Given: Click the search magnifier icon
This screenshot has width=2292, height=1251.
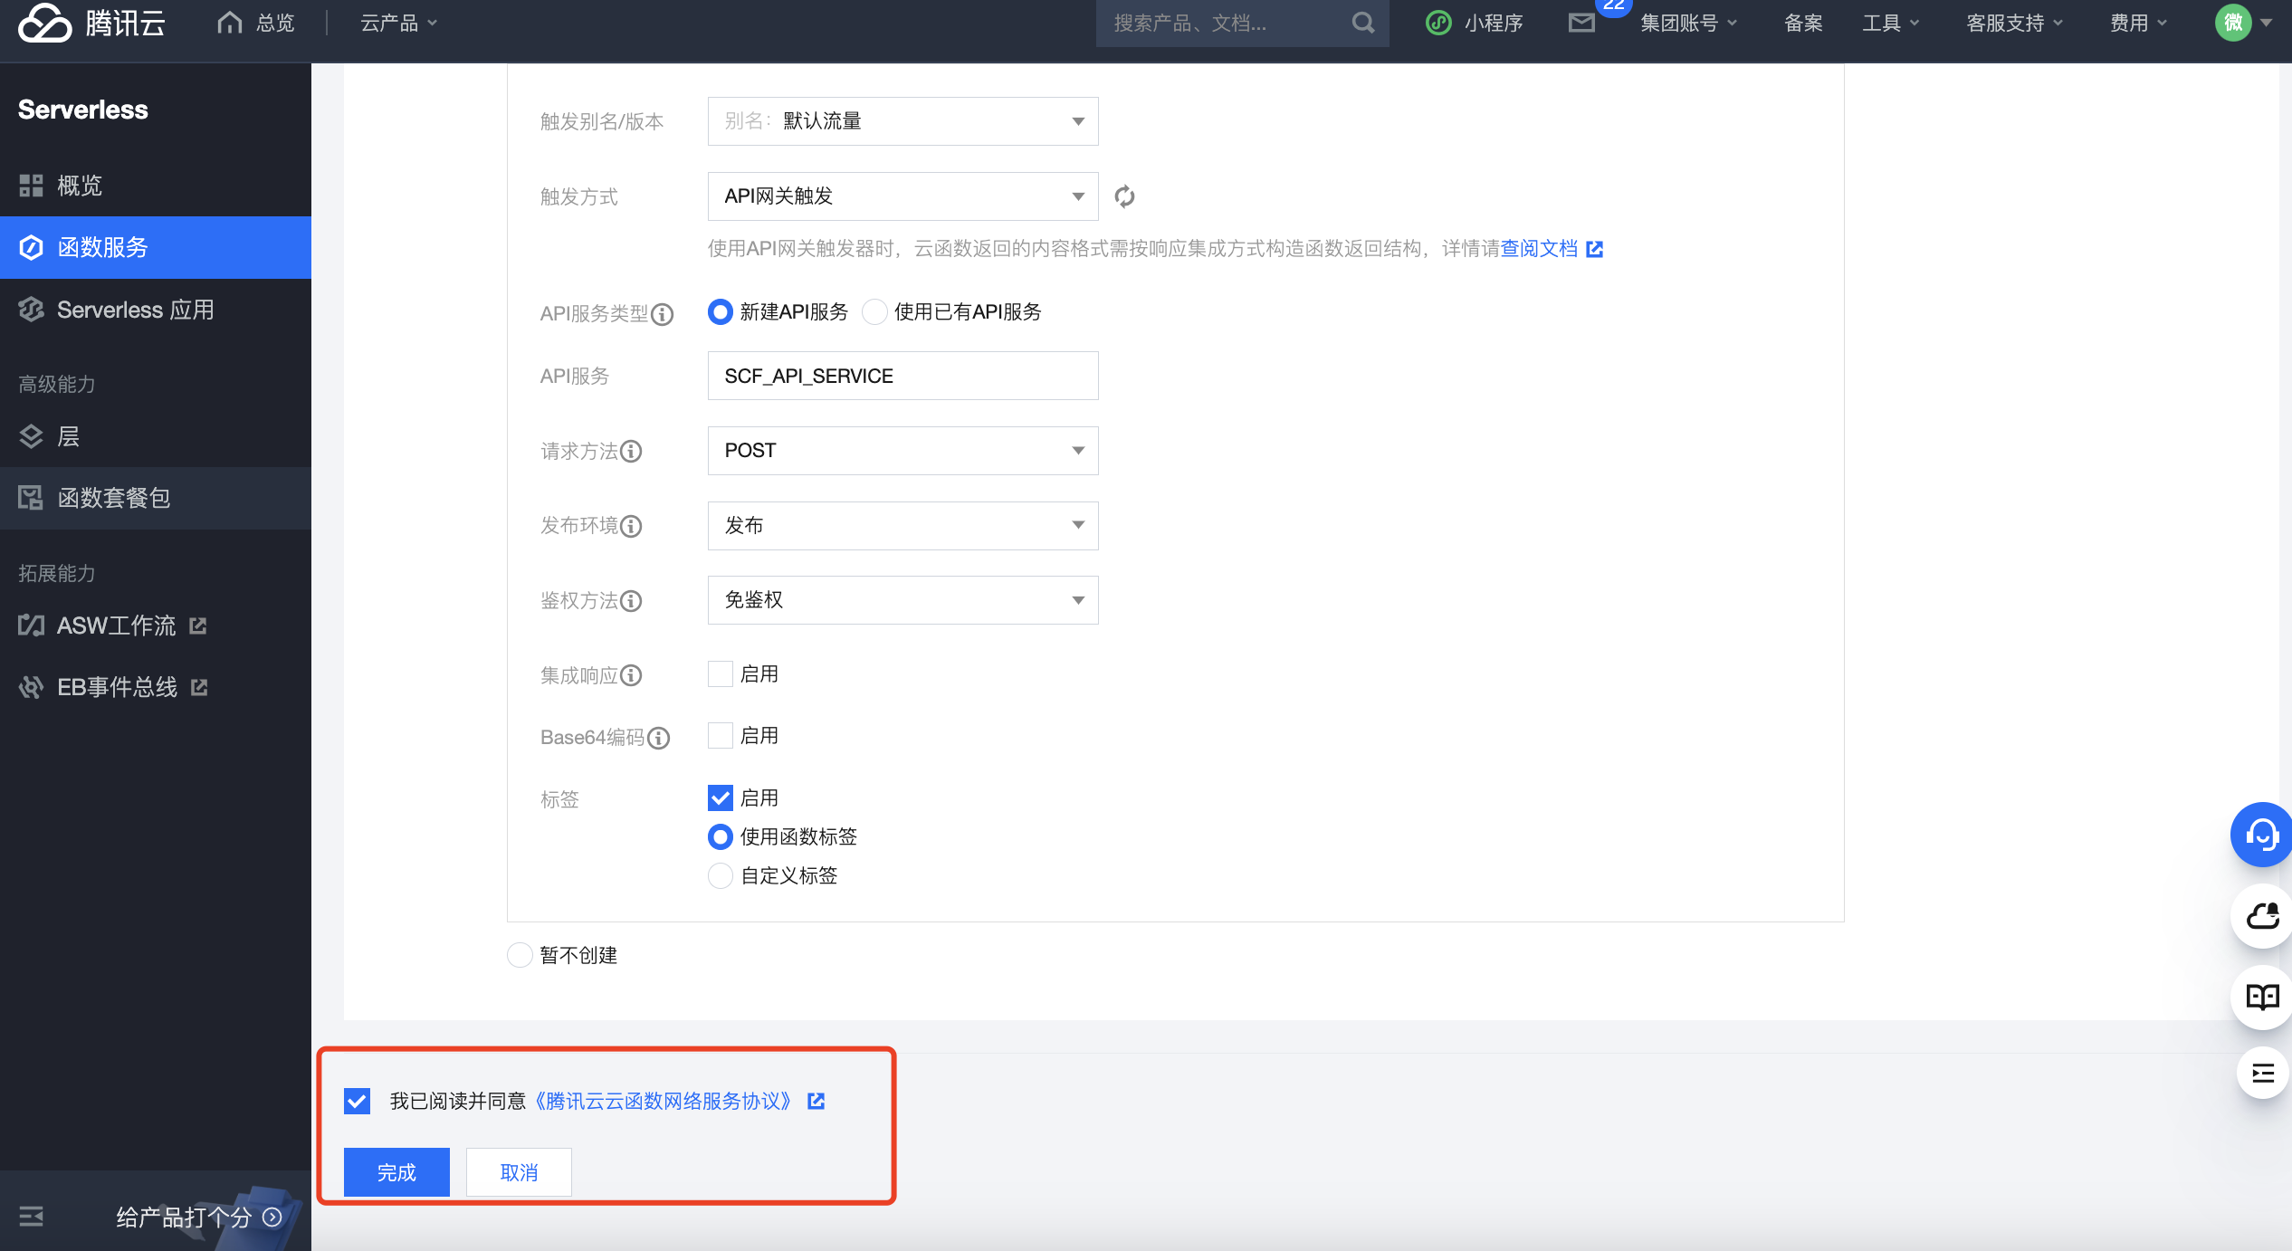Looking at the screenshot, I should pyautogui.click(x=1363, y=23).
